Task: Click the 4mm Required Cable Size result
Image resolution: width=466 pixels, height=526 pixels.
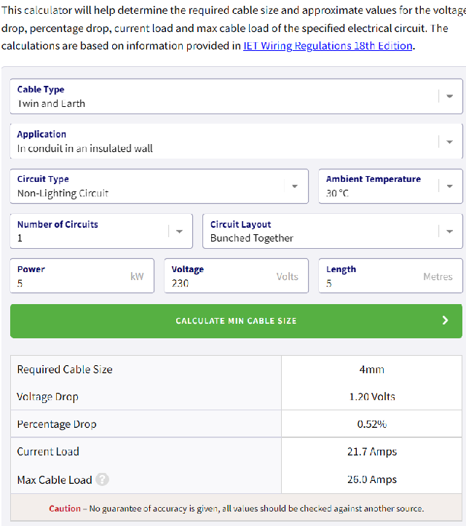Action: coord(371,370)
